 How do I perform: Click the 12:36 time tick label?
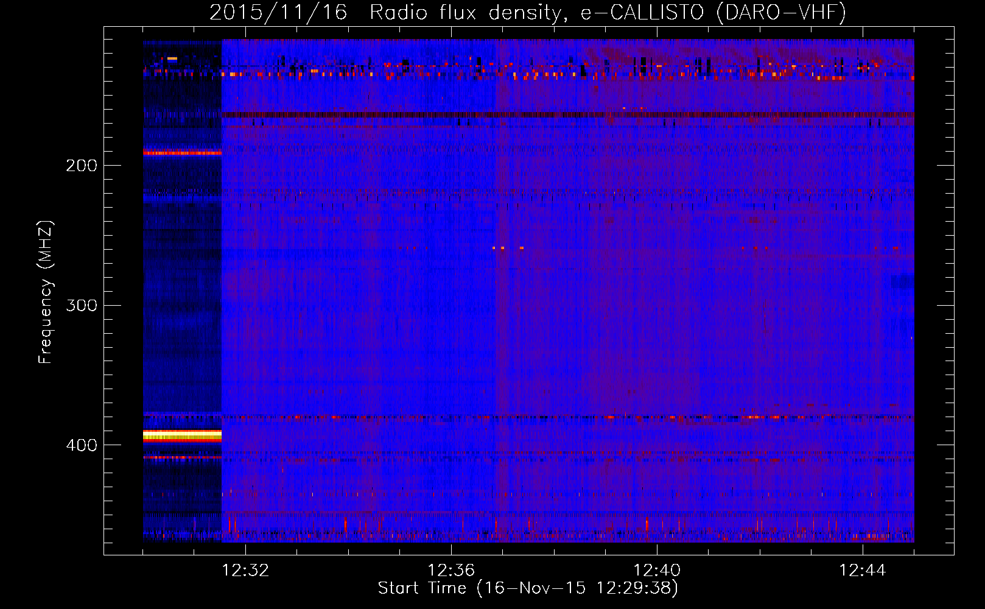451,571
